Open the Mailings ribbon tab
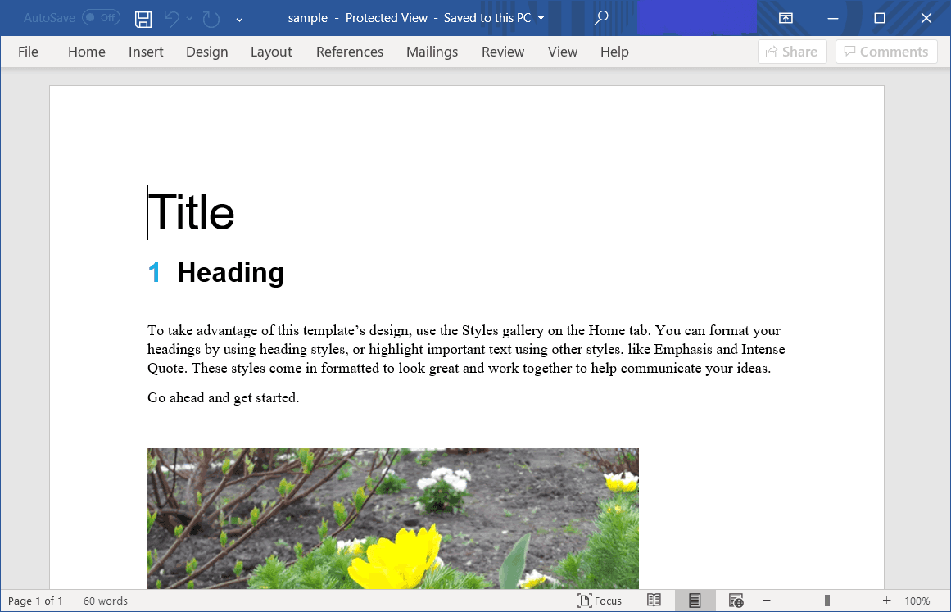The height and width of the screenshot is (612, 951). click(432, 52)
